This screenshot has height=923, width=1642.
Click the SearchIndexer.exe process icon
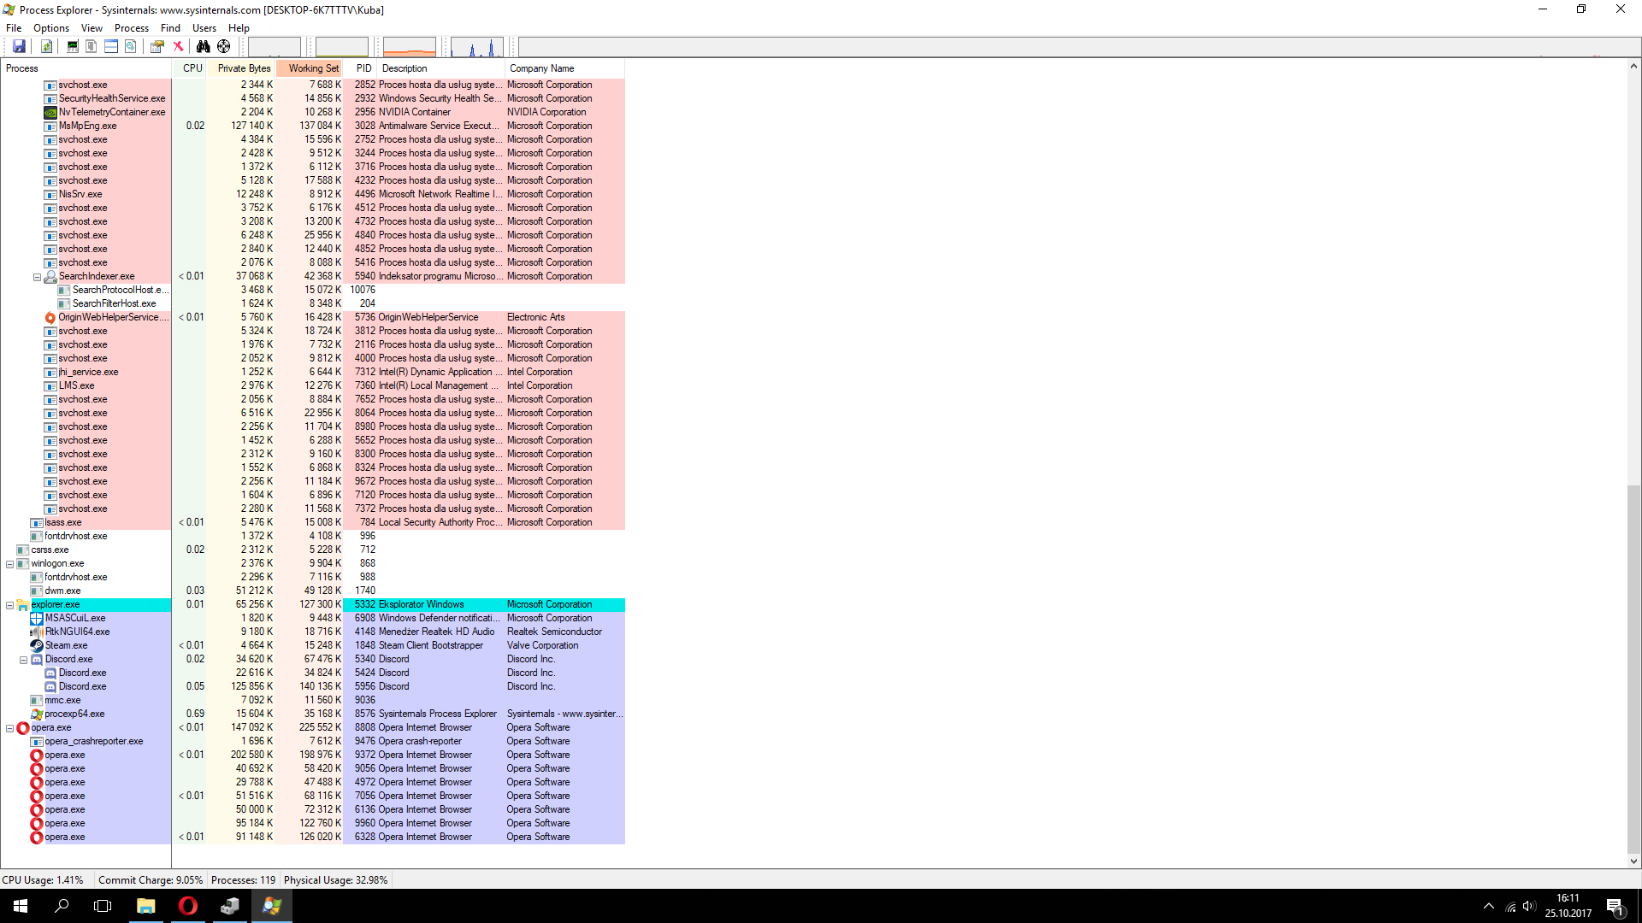(50, 277)
